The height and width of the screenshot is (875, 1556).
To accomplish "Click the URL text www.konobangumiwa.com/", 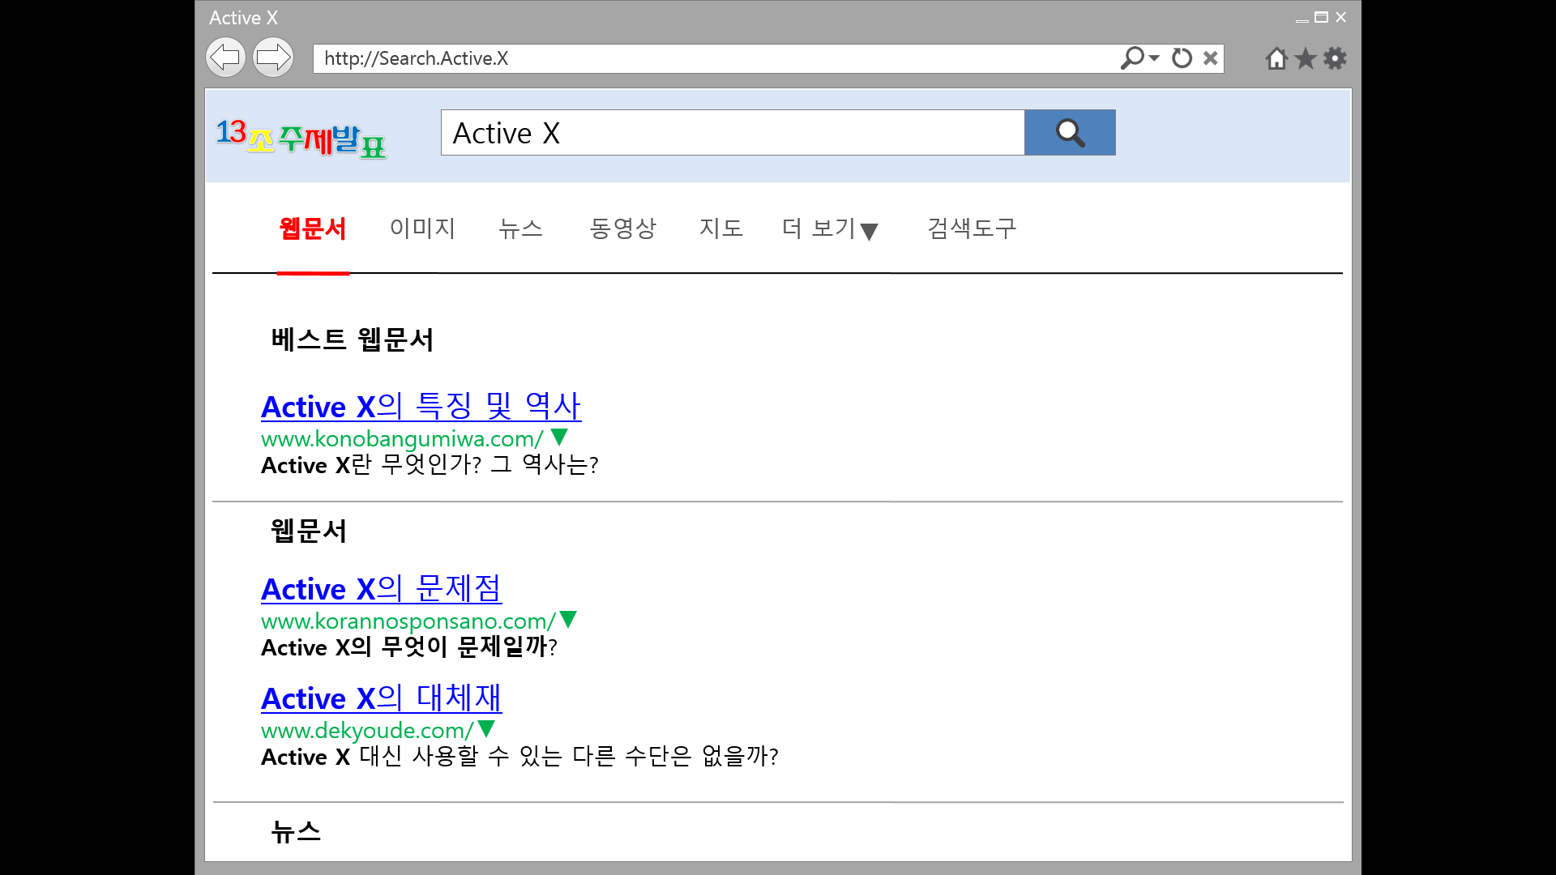I will pyautogui.click(x=402, y=439).
